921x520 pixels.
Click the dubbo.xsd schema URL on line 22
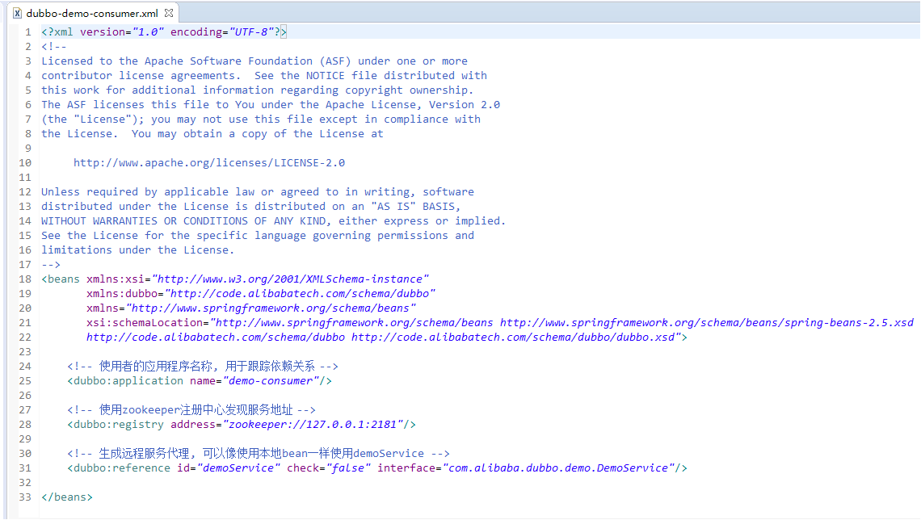pos(513,337)
